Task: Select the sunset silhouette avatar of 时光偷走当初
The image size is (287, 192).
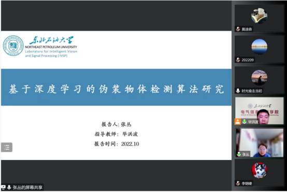Action: pos(259,78)
